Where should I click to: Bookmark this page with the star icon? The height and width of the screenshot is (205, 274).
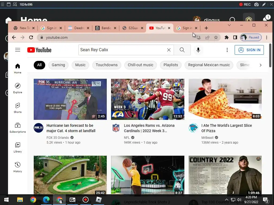tap(216, 37)
